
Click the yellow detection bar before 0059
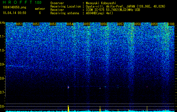click(x=147, y=109)
